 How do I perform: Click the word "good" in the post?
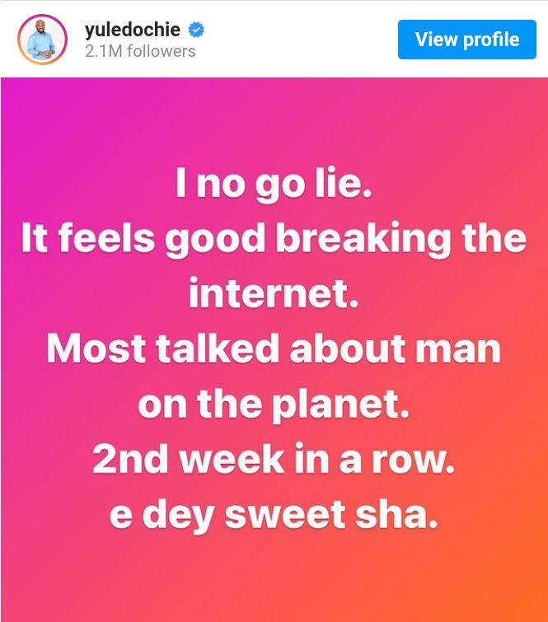coord(215,241)
